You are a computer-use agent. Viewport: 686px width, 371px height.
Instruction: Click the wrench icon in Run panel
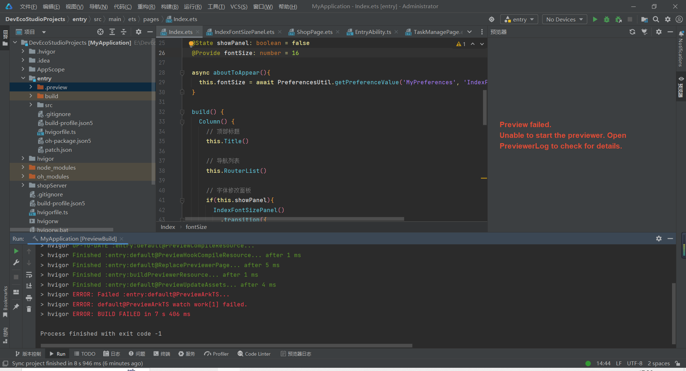point(16,262)
